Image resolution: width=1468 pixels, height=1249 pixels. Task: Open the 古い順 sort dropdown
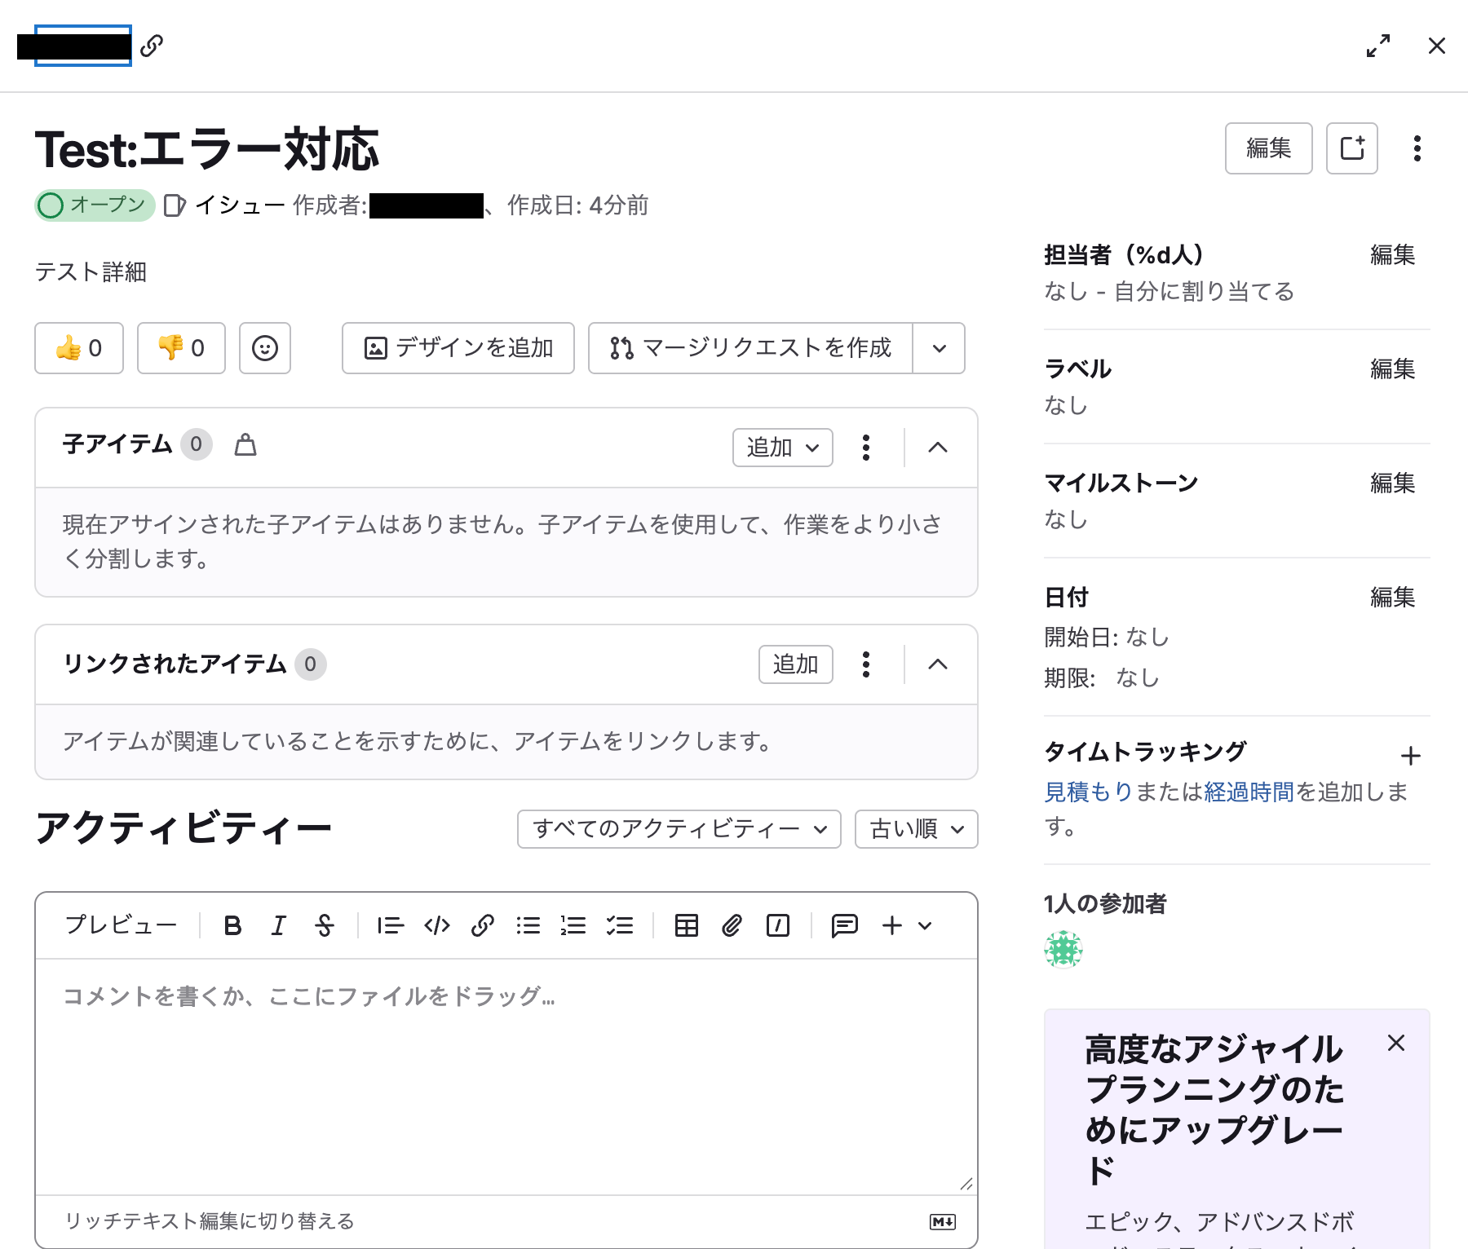[916, 829]
